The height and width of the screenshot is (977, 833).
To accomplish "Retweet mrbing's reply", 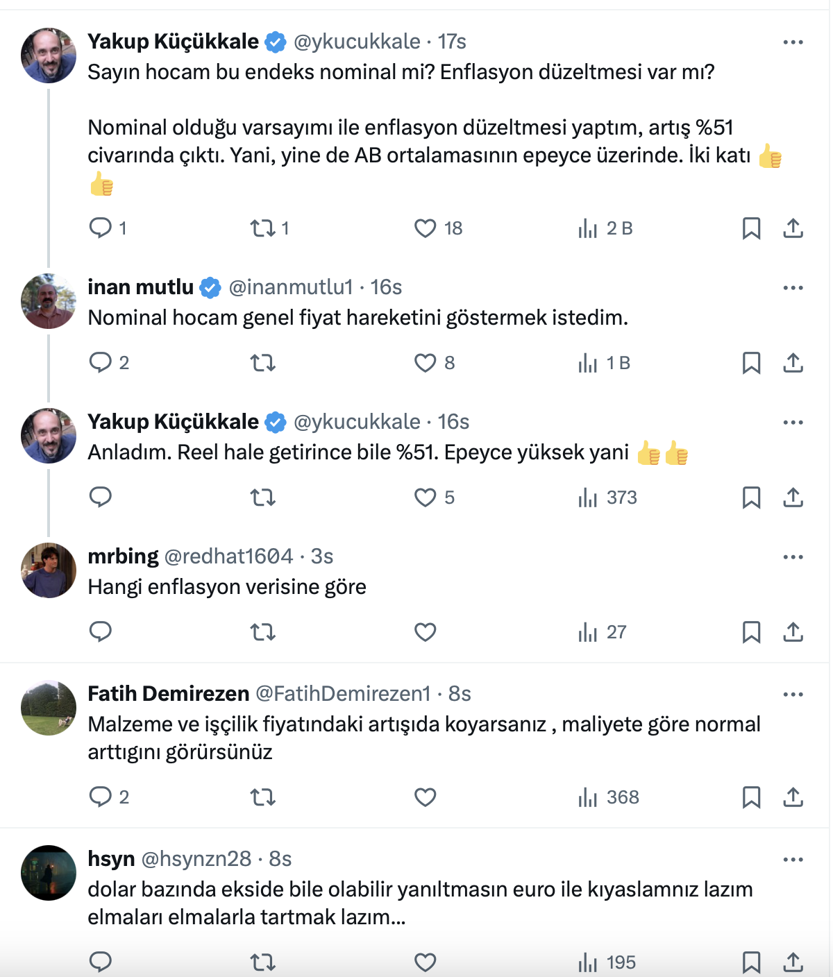I will tap(263, 632).
